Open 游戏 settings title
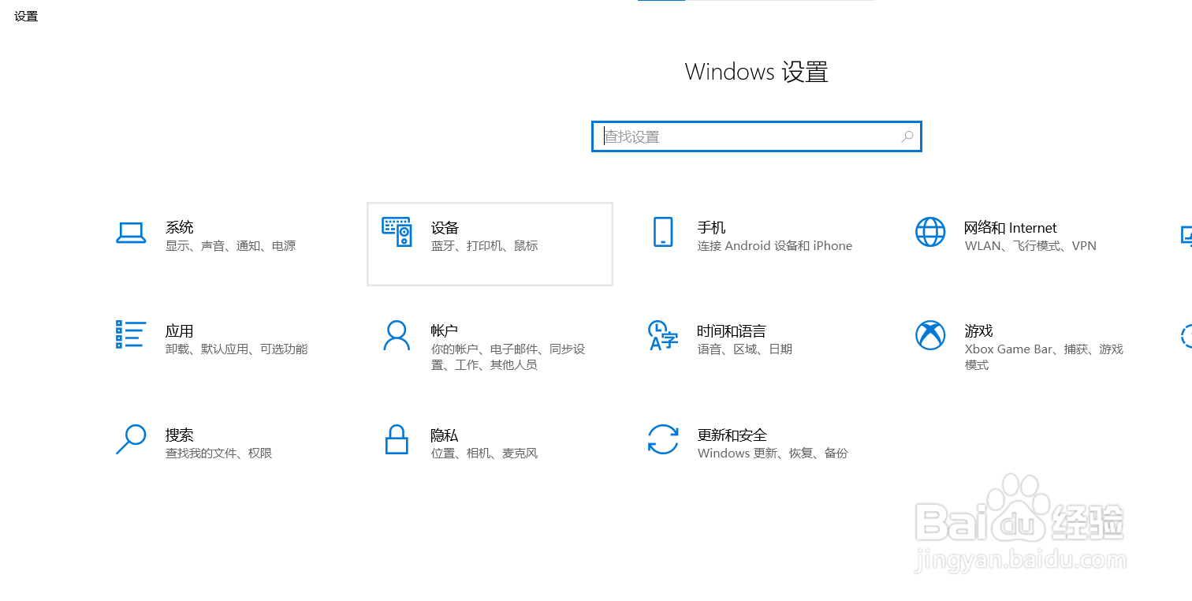The width and height of the screenshot is (1192, 601). click(979, 331)
